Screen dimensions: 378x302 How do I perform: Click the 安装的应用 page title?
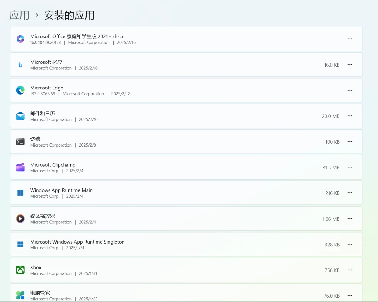click(x=69, y=15)
